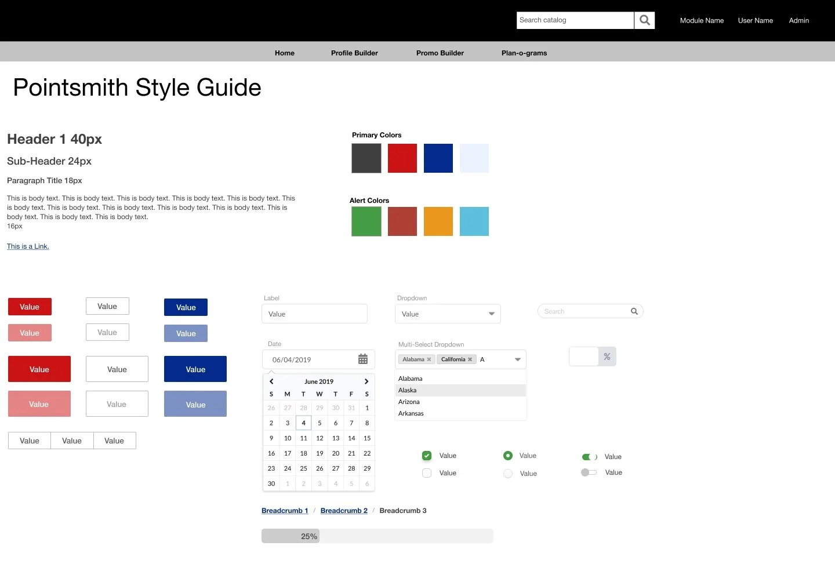The image size is (835, 575).
Task: Click the navy blue primary color swatch
Action: click(438, 158)
